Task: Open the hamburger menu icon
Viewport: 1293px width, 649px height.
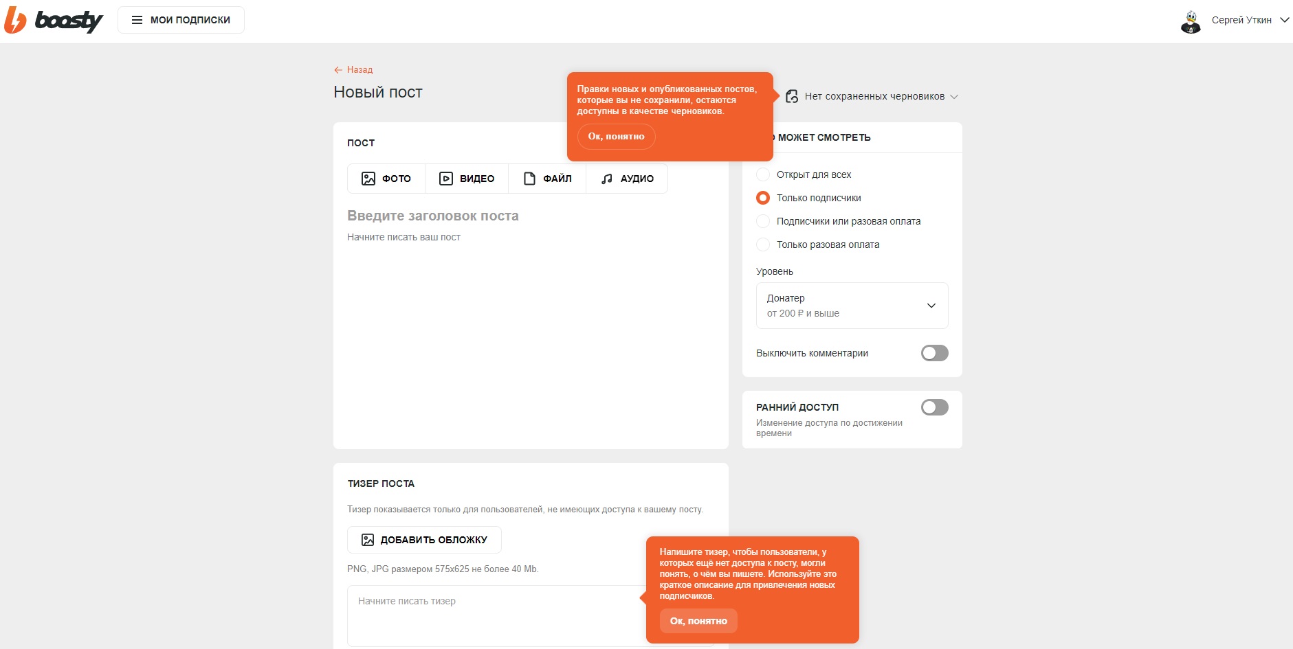Action: 137,20
